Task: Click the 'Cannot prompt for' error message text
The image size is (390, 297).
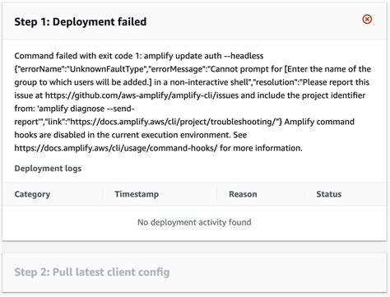Action: click(246, 69)
